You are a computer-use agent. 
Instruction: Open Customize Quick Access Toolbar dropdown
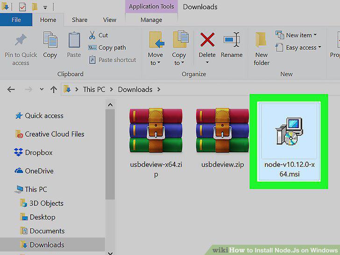point(45,7)
